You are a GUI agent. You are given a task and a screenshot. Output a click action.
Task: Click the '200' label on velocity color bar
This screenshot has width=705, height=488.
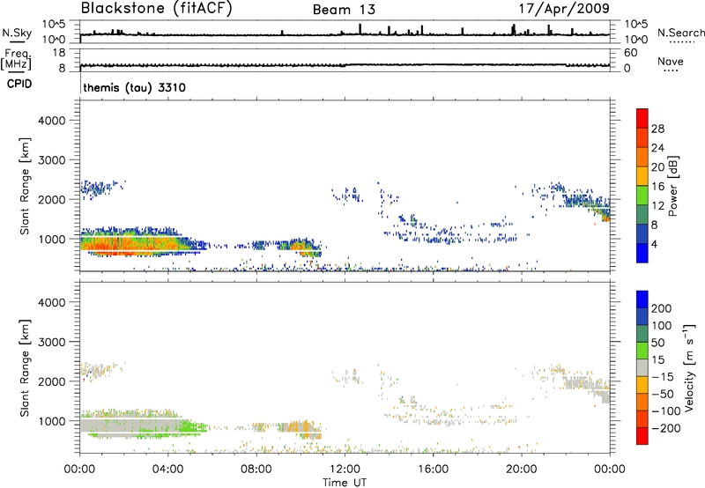pyautogui.click(x=662, y=308)
